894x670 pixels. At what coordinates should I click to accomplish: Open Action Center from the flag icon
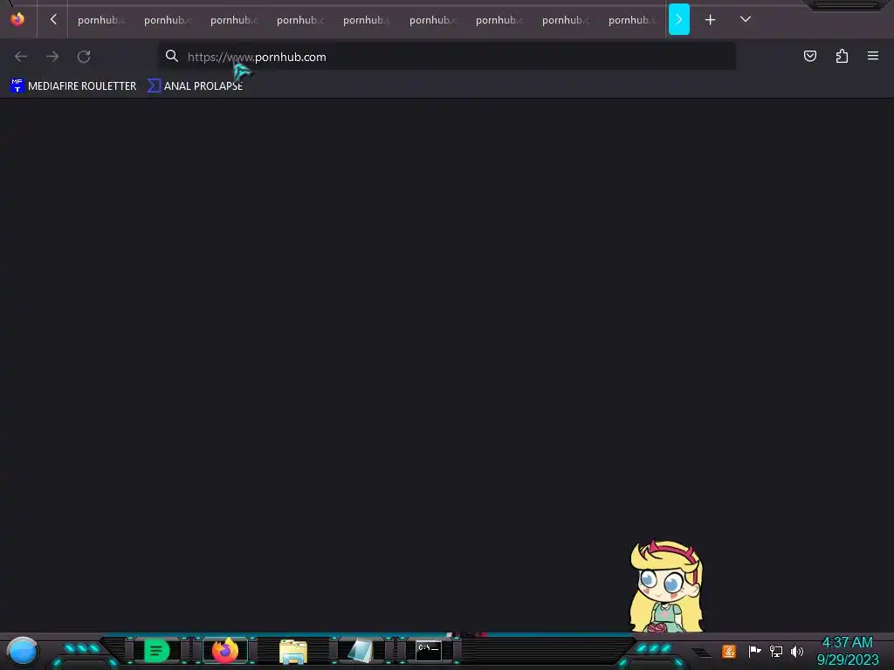[x=754, y=651]
